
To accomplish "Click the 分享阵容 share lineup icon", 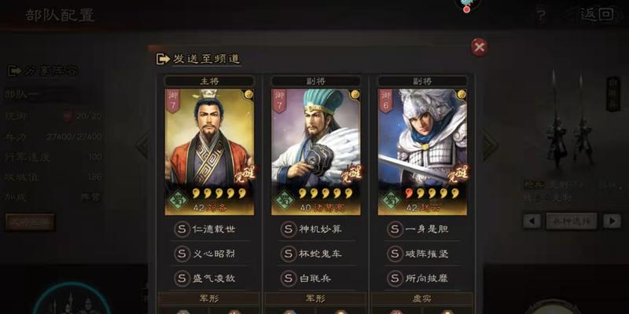I will point(15,71).
